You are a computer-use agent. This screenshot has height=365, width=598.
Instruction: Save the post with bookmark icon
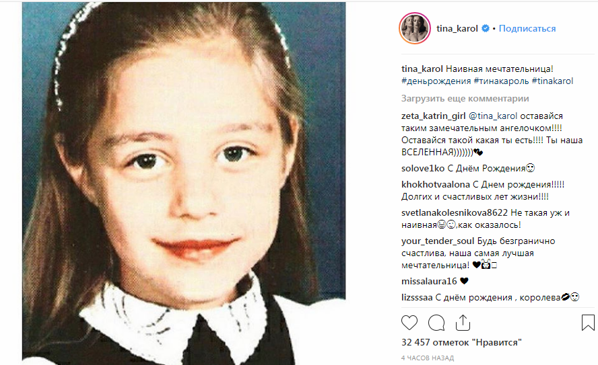[x=588, y=323]
